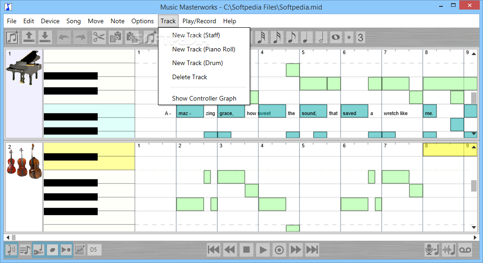Click the record circle button
483x263 pixels.
point(279,250)
